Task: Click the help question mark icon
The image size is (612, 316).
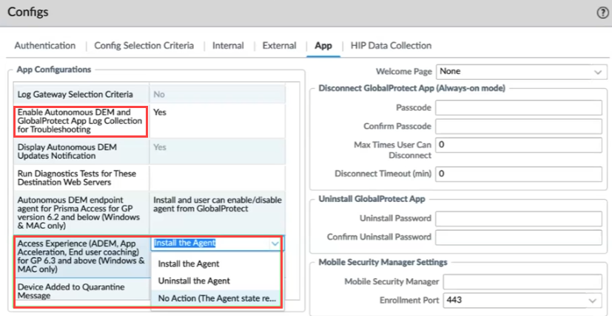Action: click(x=602, y=13)
